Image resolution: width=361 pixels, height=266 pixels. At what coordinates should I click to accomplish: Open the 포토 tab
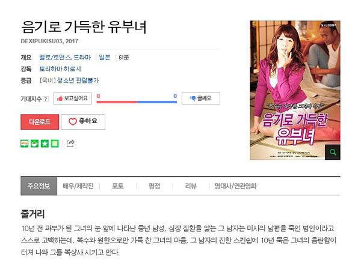pyautogui.click(x=118, y=186)
